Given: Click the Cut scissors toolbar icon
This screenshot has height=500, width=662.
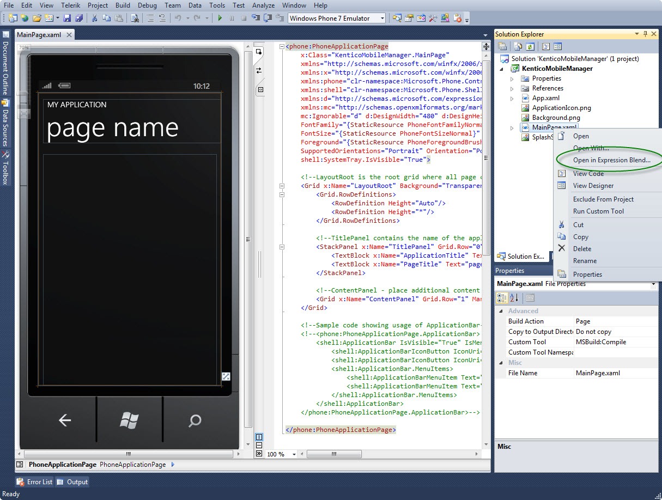Looking at the screenshot, I should pyautogui.click(x=94, y=18).
